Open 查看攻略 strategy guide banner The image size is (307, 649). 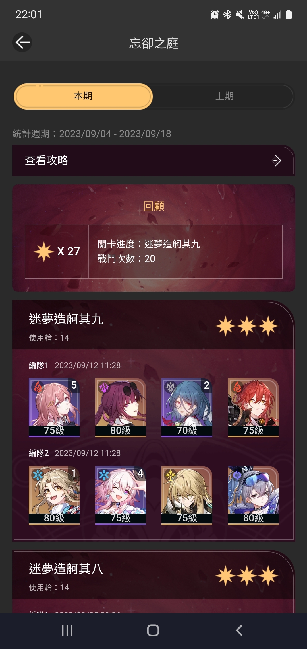pos(153,161)
